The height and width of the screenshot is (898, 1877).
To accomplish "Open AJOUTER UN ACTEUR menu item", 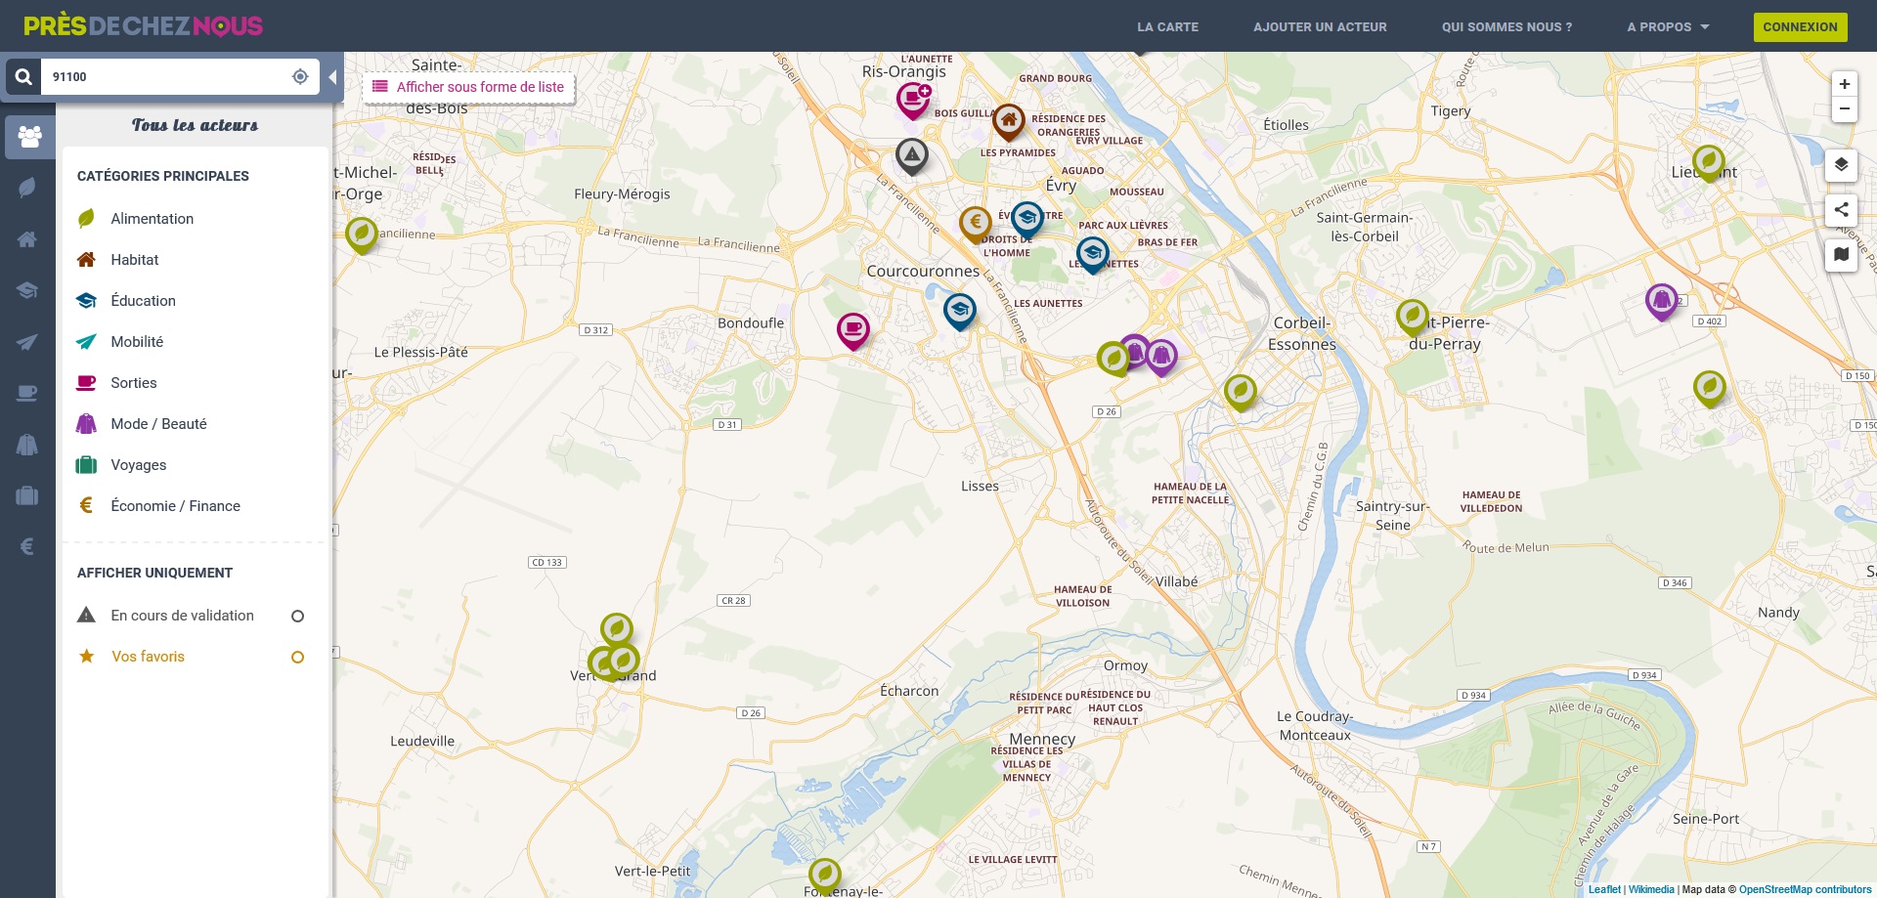I will click(1320, 26).
